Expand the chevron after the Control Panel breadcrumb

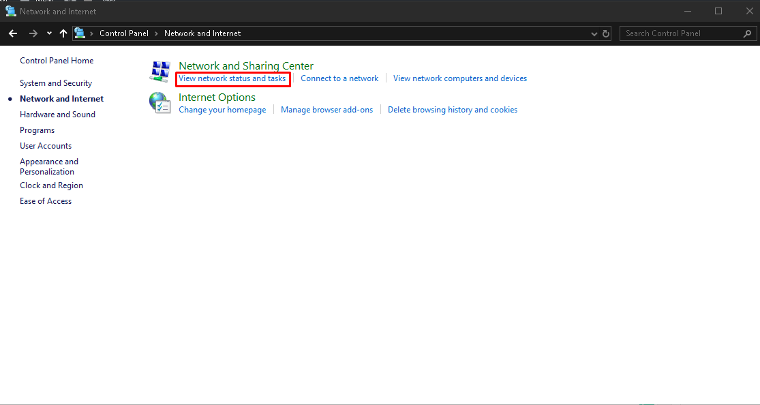(156, 33)
